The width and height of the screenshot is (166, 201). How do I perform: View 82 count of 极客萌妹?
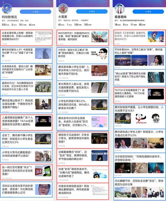click(142, 24)
